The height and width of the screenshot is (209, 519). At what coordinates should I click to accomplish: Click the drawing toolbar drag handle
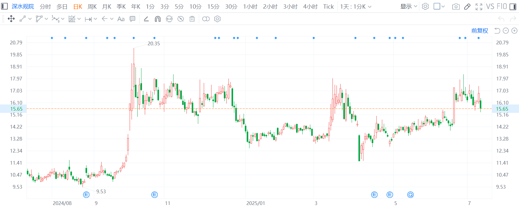3,19
